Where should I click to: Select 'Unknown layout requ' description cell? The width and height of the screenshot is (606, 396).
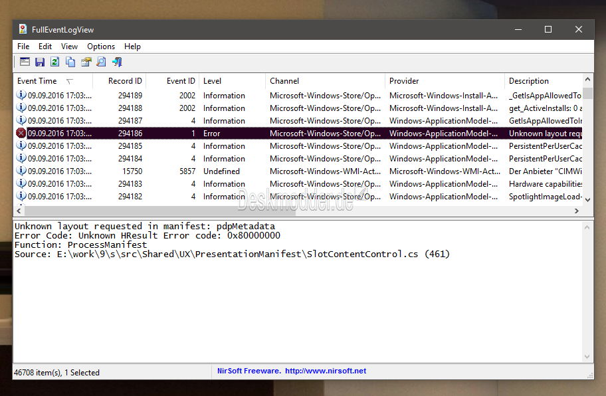(x=546, y=134)
